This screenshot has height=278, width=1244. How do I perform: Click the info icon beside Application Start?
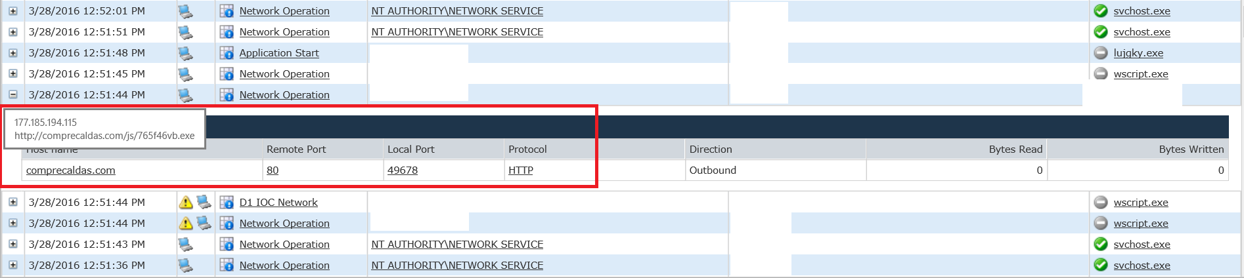point(227,53)
